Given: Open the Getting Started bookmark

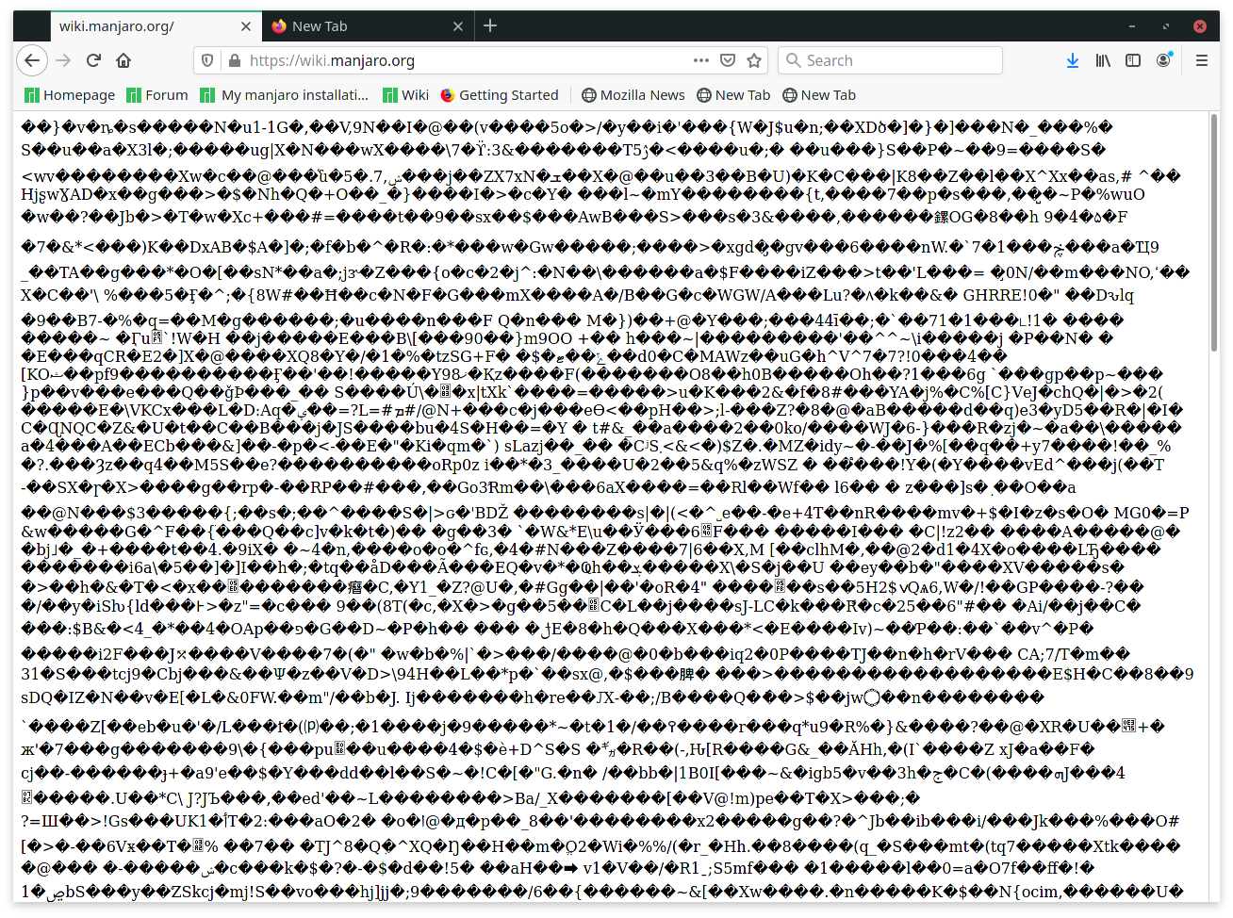Looking at the screenshot, I should point(500,95).
